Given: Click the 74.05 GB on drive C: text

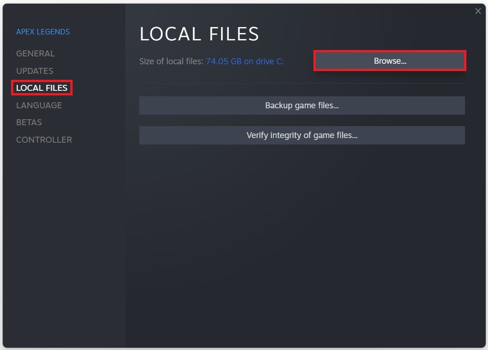Looking at the screenshot, I should (x=244, y=61).
